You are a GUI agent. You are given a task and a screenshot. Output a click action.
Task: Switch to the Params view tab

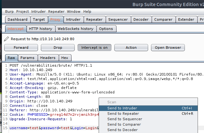(x=27, y=58)
